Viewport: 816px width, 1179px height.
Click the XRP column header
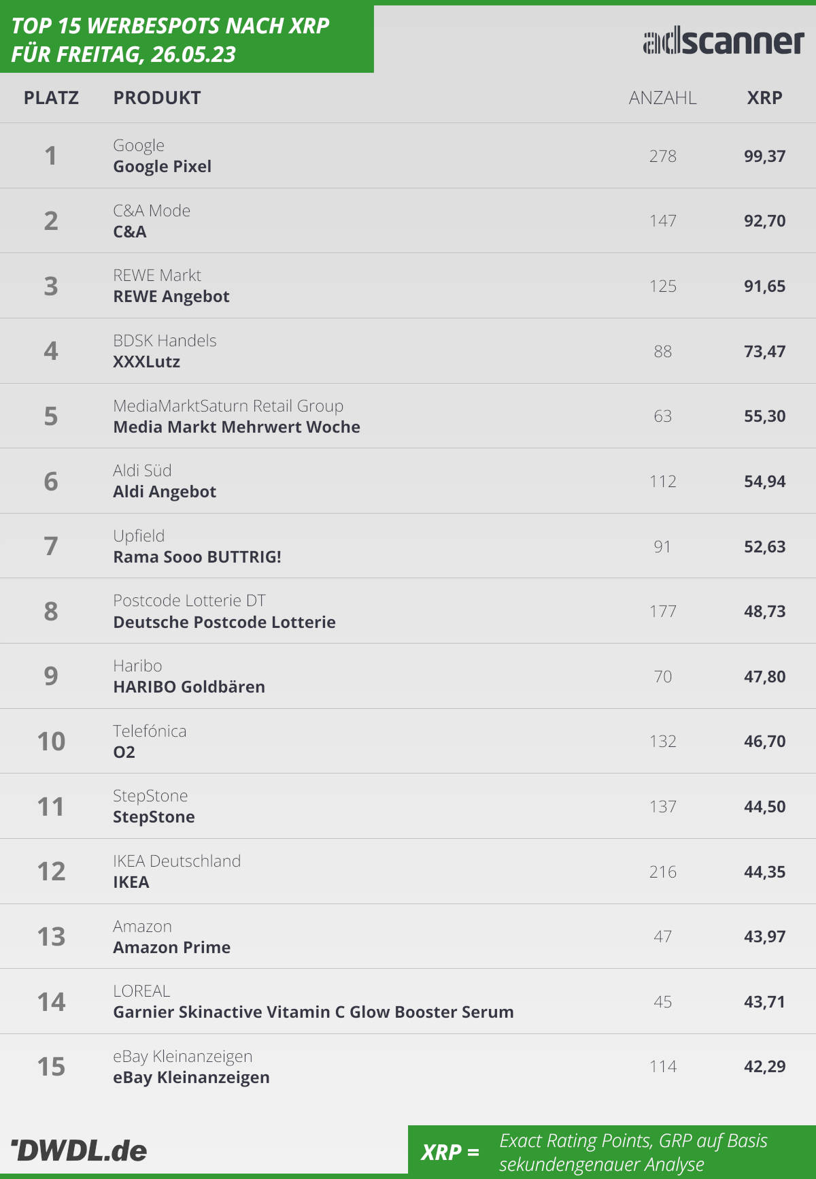tap(764, 98)
